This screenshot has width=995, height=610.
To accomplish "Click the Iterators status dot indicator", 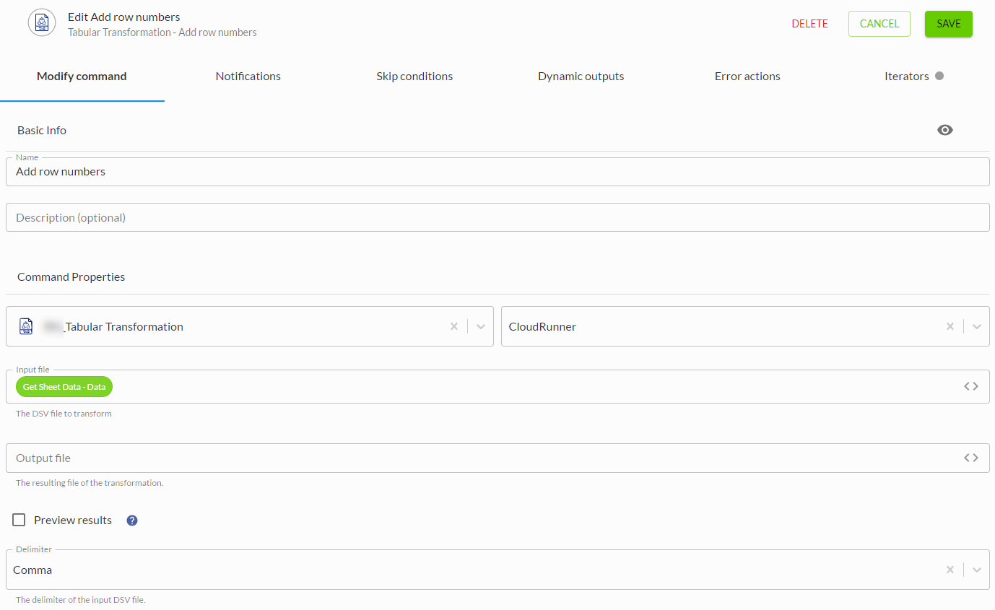I will [x=939, y=76].
